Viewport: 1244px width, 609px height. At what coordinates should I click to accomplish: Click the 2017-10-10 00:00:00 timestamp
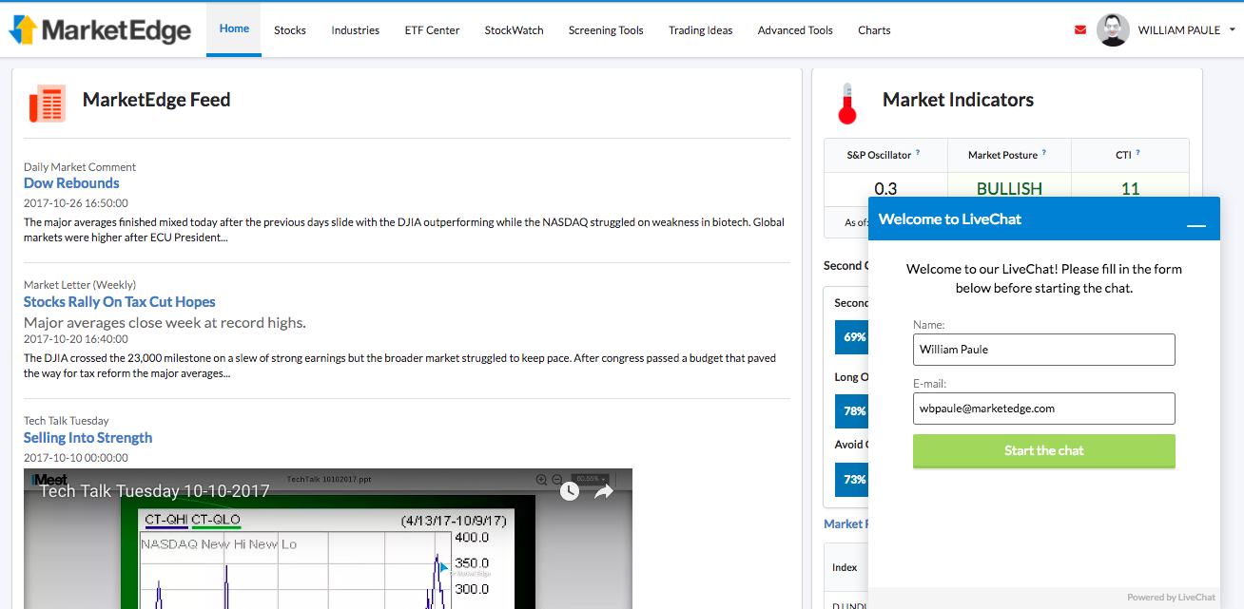[x=76, y=458]
